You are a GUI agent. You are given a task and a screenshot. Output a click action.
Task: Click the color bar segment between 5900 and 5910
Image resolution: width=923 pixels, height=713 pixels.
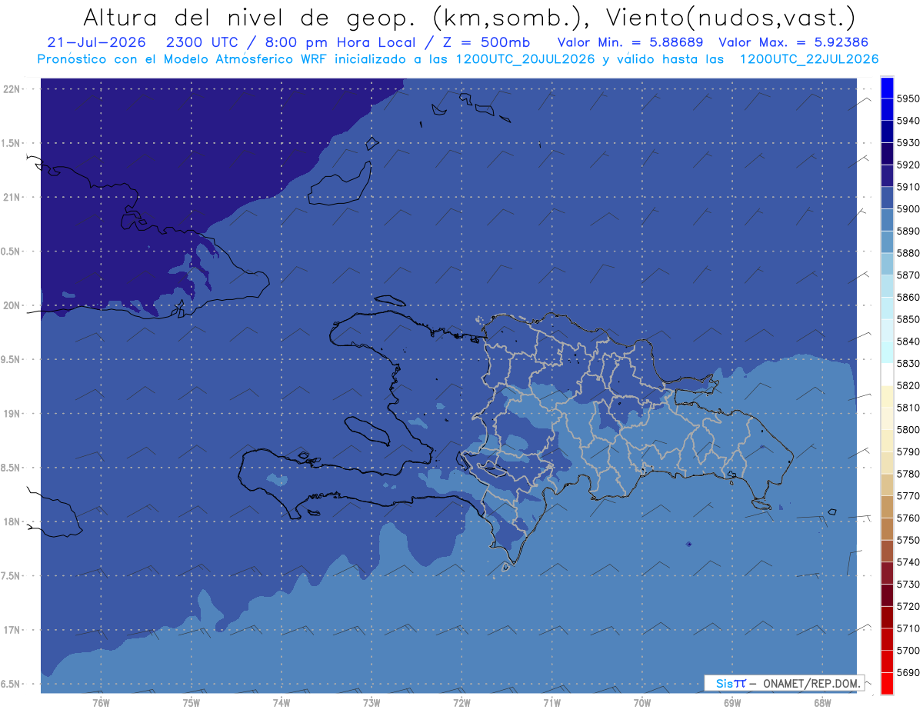pyautogui.click(x=887, y=198)
